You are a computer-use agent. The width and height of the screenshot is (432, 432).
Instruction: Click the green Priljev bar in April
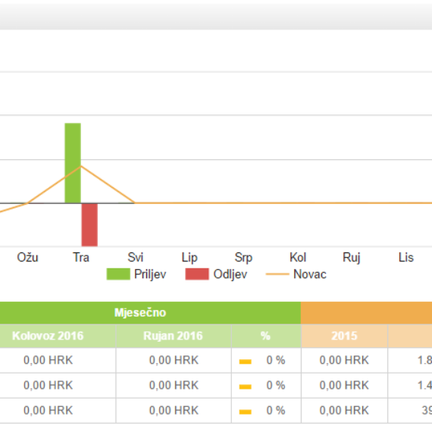[x=73, y=163]
